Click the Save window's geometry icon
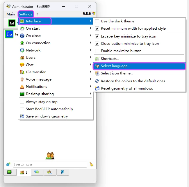The image size is (189, 187). pyautogui.click(x=22, y=116)
